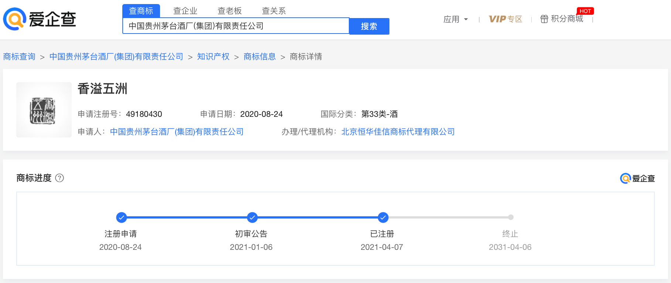The width and height of the screenshot is (671, 283).
Task: Open applicant 中国贵州茅台酒厂(集团)有限责任公司 link
Action: (x=177, y=132)
